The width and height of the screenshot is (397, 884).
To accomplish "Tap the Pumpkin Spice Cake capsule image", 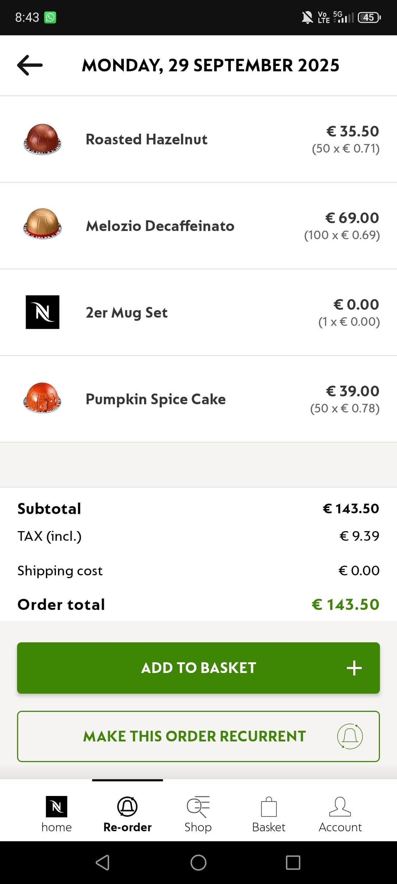I will [42, 398].
